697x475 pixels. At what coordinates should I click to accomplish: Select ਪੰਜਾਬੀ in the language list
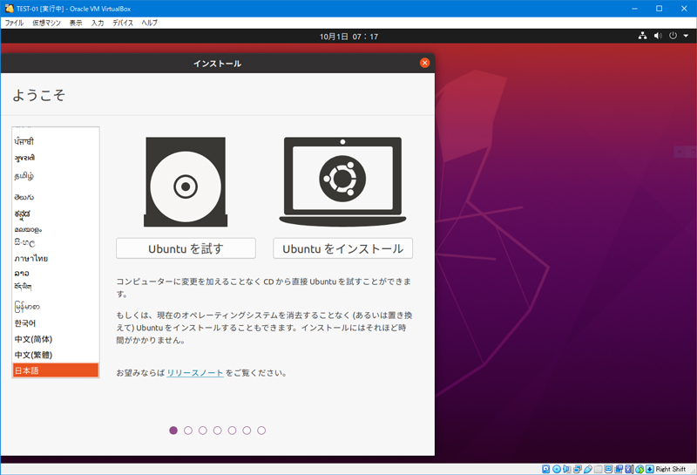tap(56, 141)
